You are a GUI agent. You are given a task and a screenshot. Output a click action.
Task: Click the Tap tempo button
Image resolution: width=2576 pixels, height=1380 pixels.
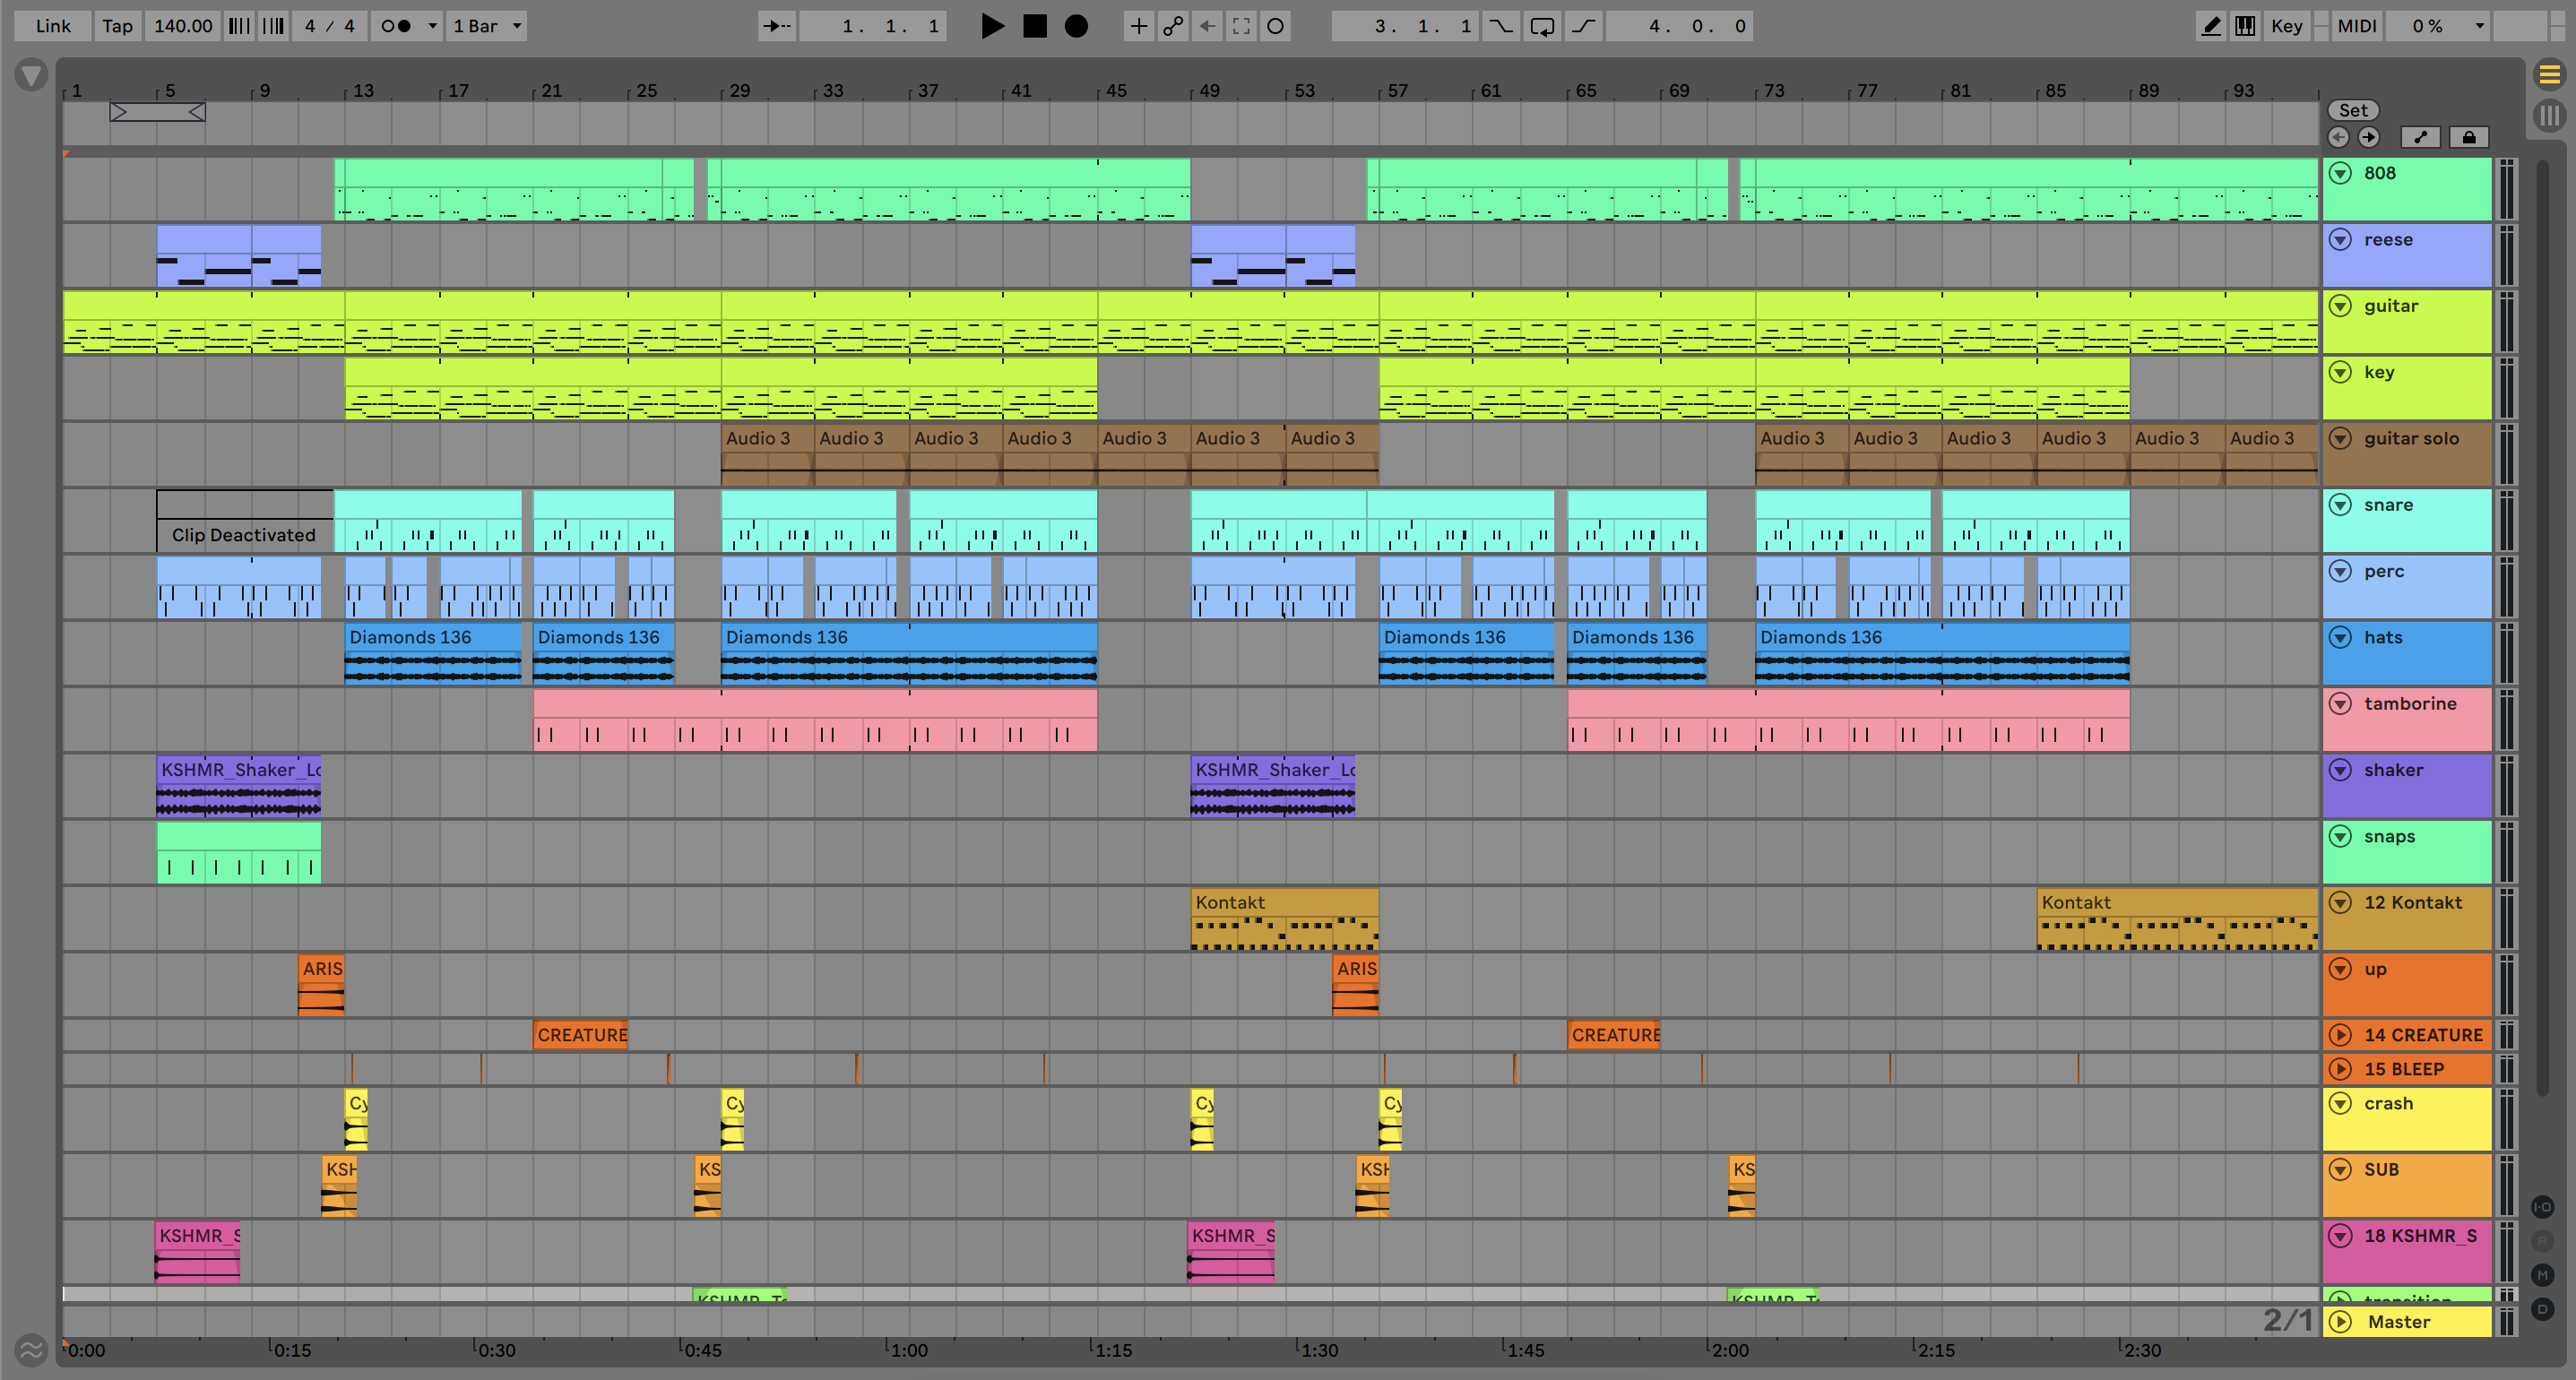tap(117, 26)
